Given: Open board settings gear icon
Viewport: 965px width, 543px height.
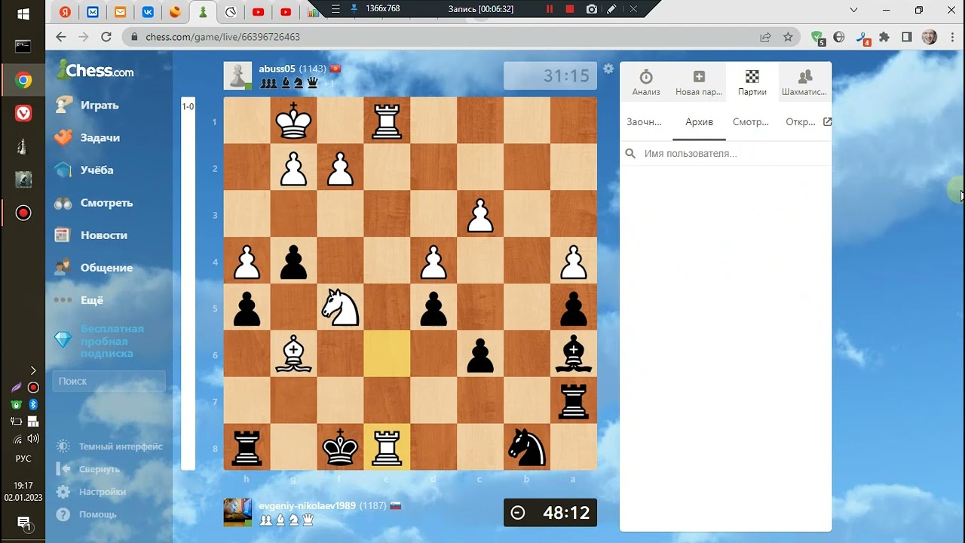Looking at the screenshot, I should tap(608, 69).
